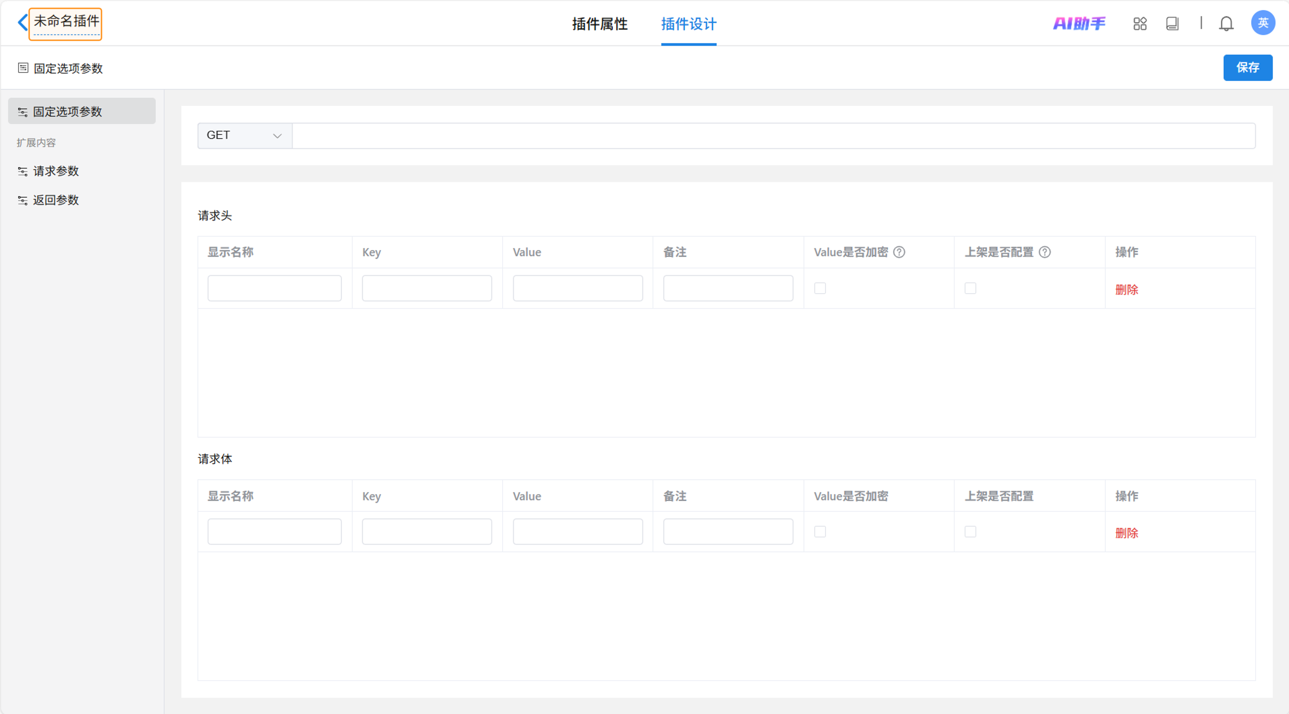The image size is (1289, 714).
Task: Open 请求参数 in sidebar
Action: [56, 171]
